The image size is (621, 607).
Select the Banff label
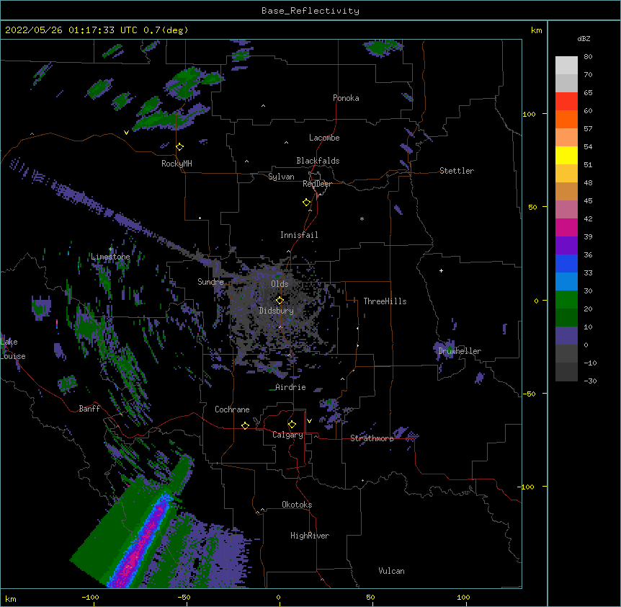tap(89, 409)
